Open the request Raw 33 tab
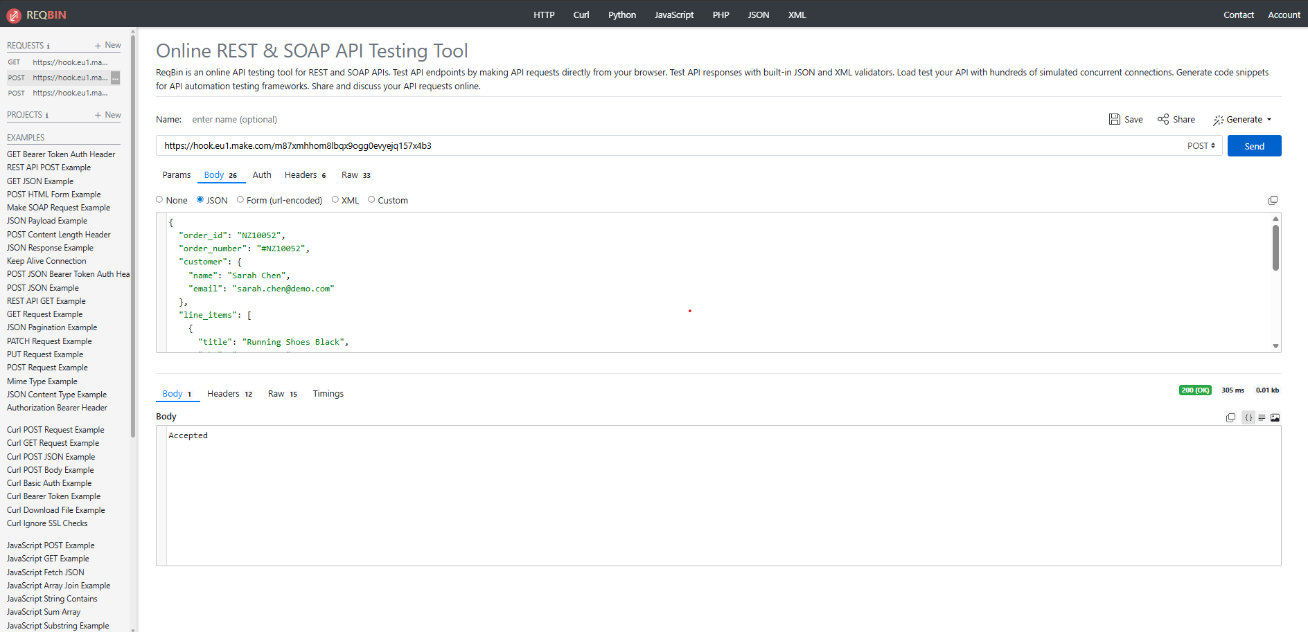This screenshot has width=1308, height=632. (x=356, y=175)
